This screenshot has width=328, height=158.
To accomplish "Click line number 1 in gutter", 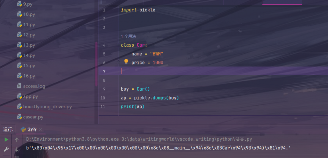I will [104, 10].
